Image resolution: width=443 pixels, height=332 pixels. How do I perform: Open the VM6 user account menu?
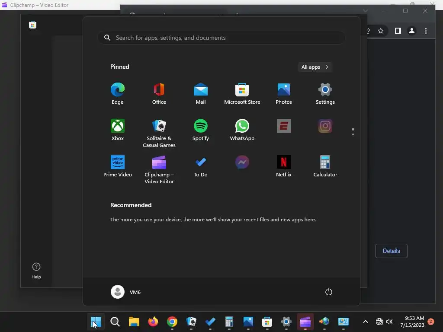point(126,292)
